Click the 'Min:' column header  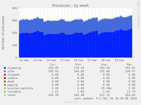point(79,65)
